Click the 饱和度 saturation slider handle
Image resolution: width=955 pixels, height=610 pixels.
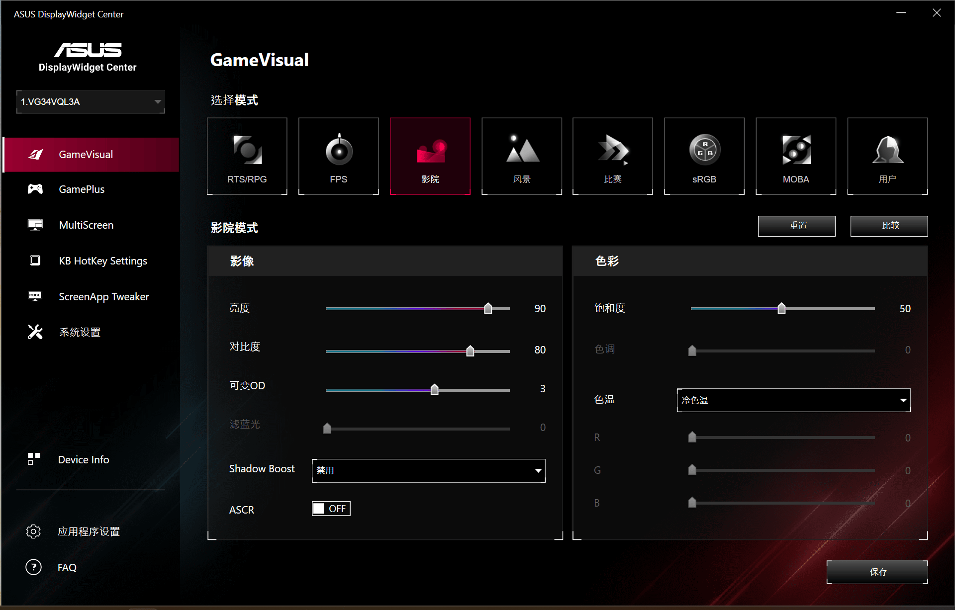click(x=781, y=308)
